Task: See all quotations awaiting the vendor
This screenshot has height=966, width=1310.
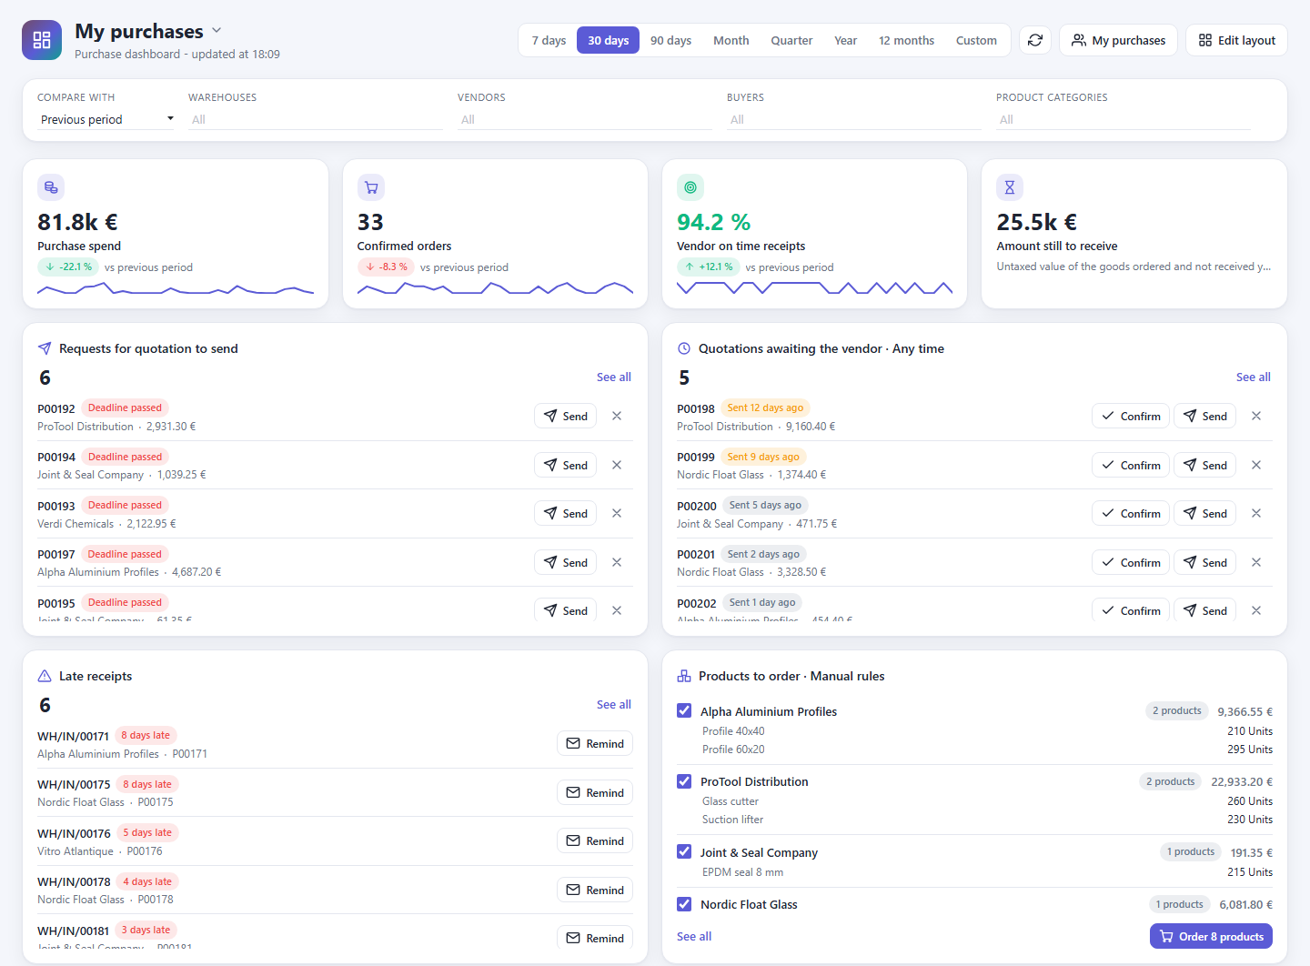Action: 1254,377
